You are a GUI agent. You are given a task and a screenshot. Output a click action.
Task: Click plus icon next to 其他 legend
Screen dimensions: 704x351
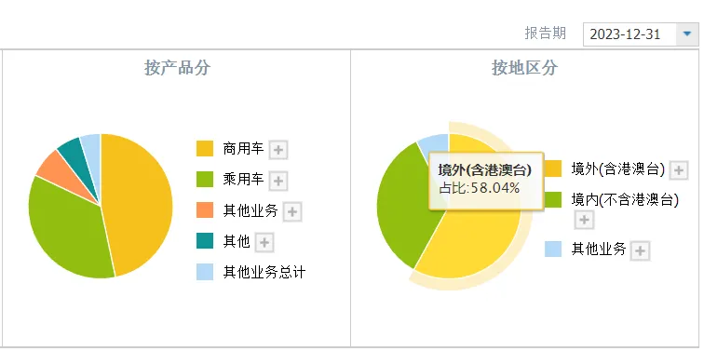264,243
